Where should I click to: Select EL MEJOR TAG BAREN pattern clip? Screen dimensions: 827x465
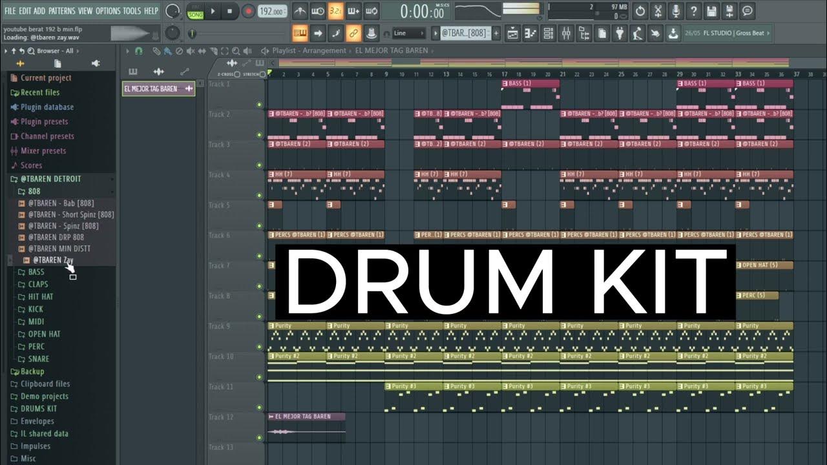(158, 88)
